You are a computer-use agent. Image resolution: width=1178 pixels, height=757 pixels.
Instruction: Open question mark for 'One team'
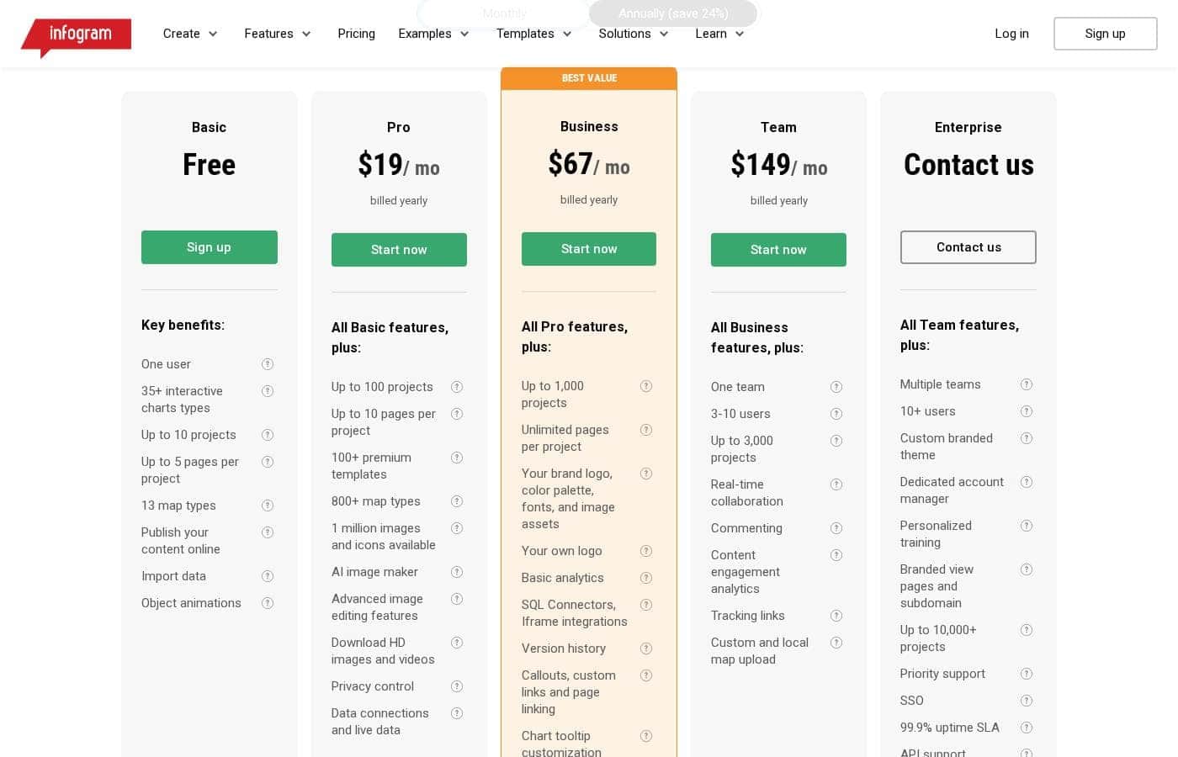pyautogui.click(x=836, y=387)
